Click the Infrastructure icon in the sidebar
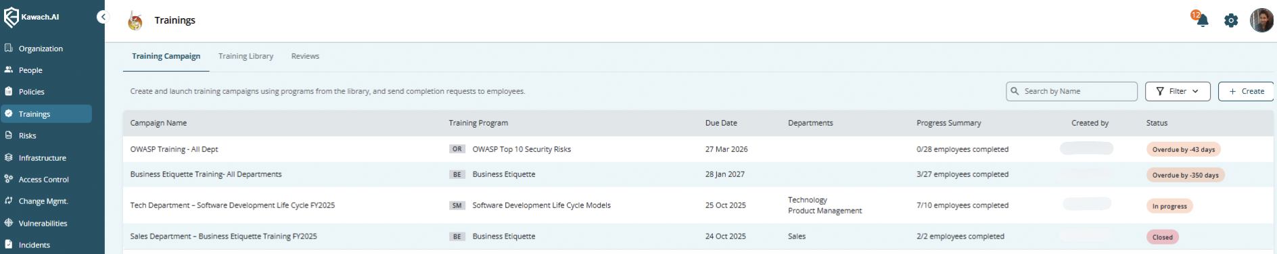 [9, 157]
